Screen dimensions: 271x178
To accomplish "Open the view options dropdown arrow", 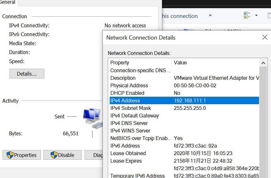I will 256,15.
